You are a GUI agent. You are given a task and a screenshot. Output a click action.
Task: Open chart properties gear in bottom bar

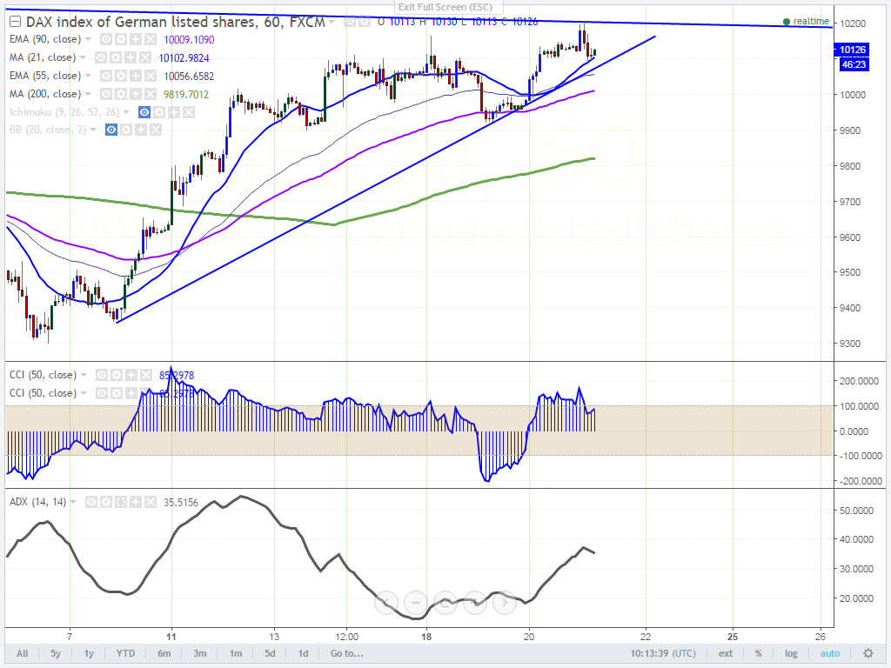coord(868,653)
